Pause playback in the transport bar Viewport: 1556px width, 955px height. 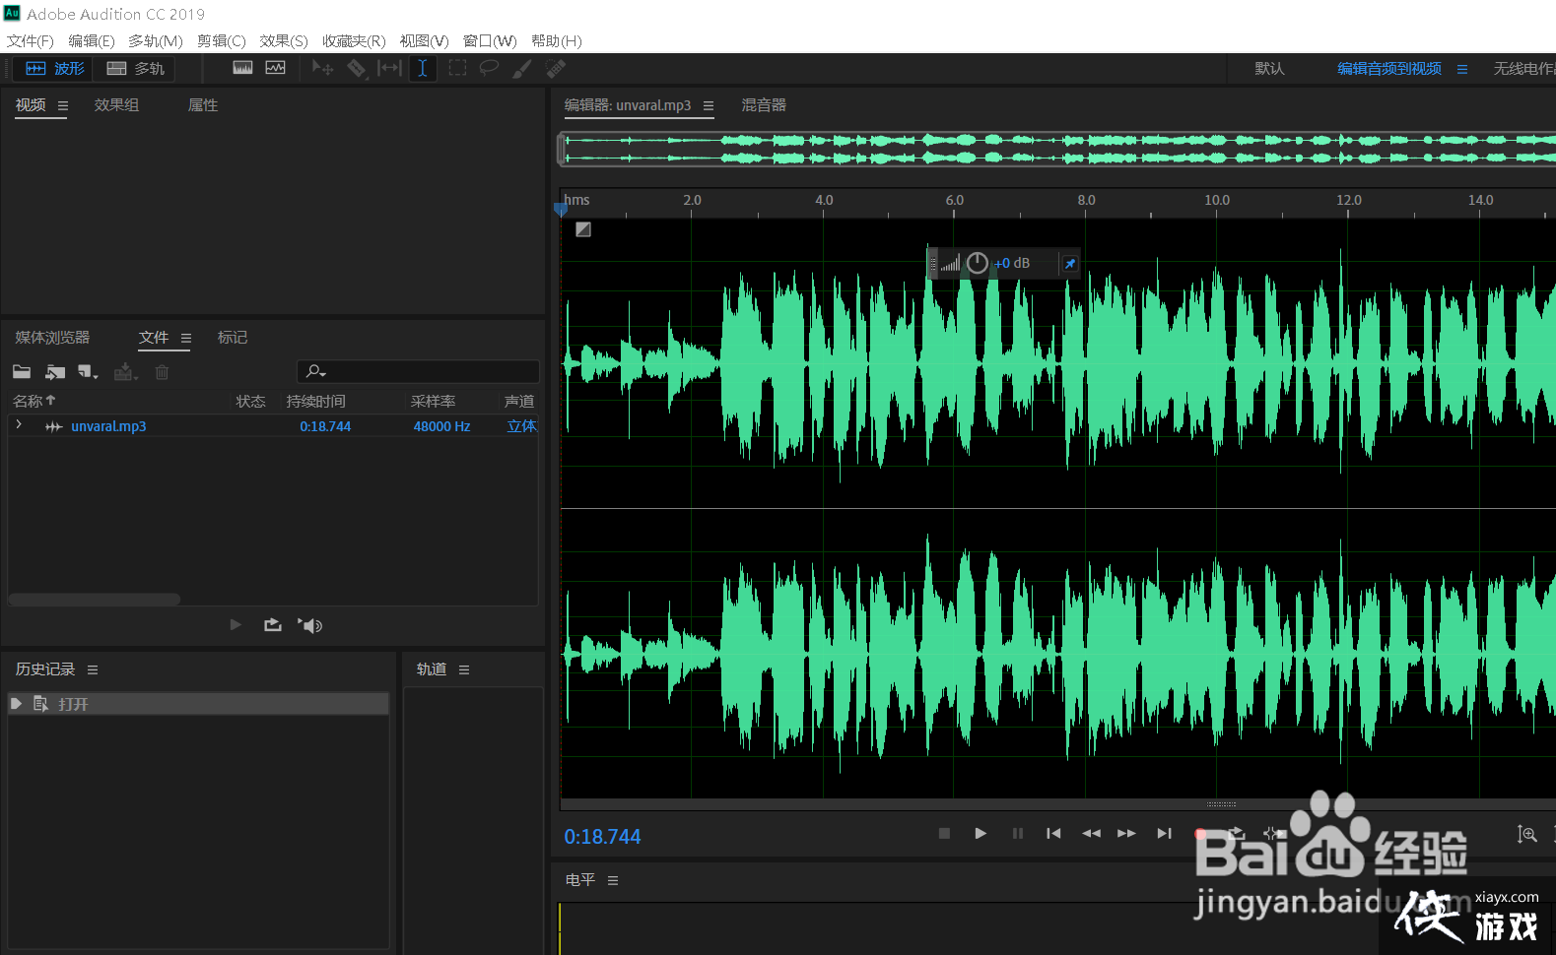click(1017, 833)
